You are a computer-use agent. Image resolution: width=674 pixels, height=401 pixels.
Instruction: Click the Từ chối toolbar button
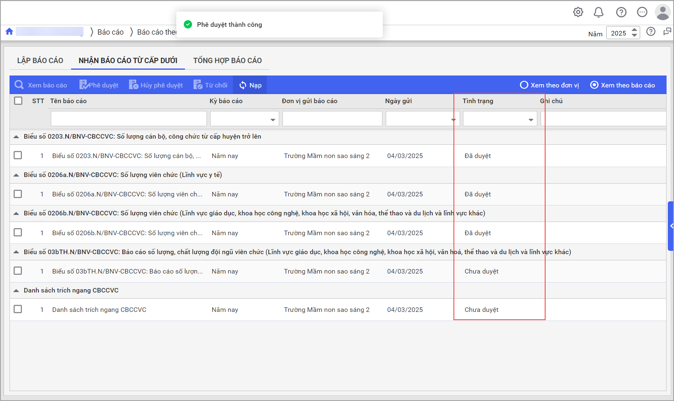[x=210, y=85]
